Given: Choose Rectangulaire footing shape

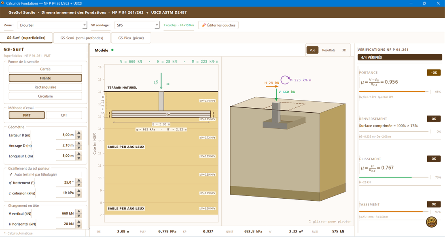Looking at the screenshot, I should tap(45, 87).
